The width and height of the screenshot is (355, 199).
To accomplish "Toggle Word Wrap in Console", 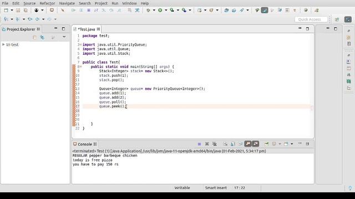I will [240, 144].
